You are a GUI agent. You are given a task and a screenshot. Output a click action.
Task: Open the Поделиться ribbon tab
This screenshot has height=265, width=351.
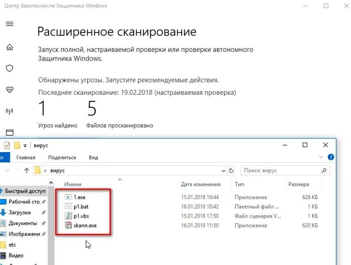(62, 157)
